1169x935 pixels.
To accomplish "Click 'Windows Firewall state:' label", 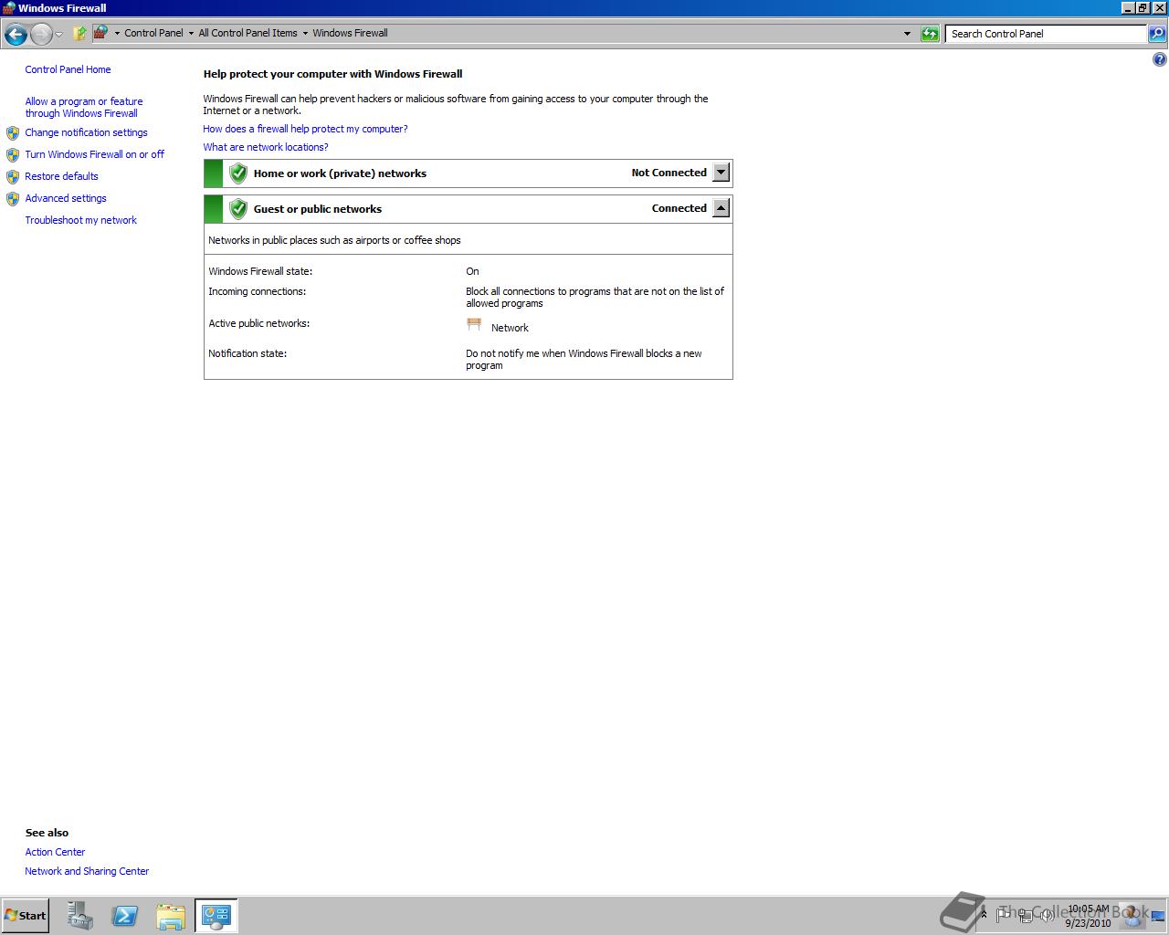I will 260,271.
